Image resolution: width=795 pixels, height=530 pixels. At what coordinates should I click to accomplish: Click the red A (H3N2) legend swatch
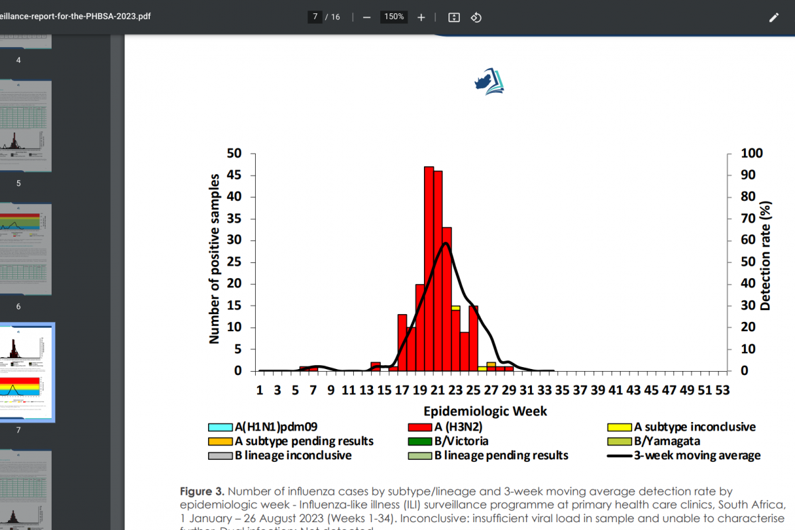420,427
